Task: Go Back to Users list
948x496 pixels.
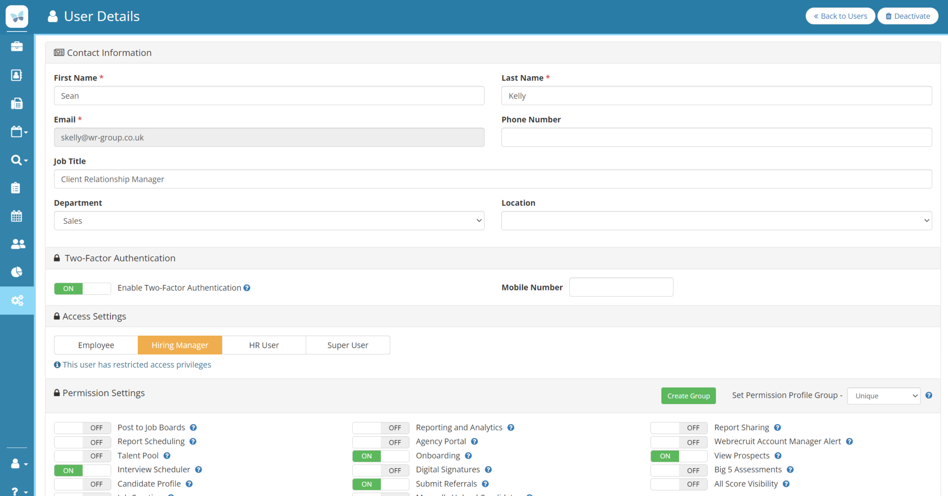Action: click(840, 16)
